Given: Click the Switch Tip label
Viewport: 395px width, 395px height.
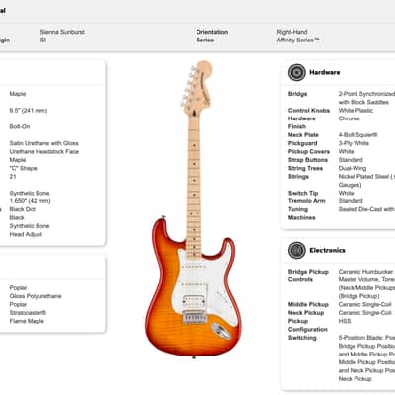Looking at the screenshot, I should 303,193.
